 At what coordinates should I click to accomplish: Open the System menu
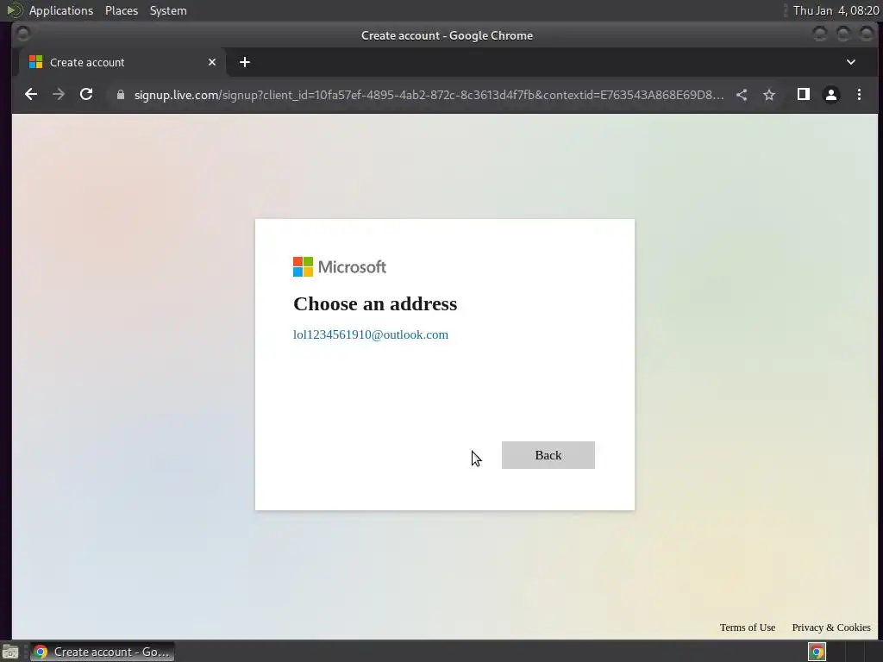point(168,10)
